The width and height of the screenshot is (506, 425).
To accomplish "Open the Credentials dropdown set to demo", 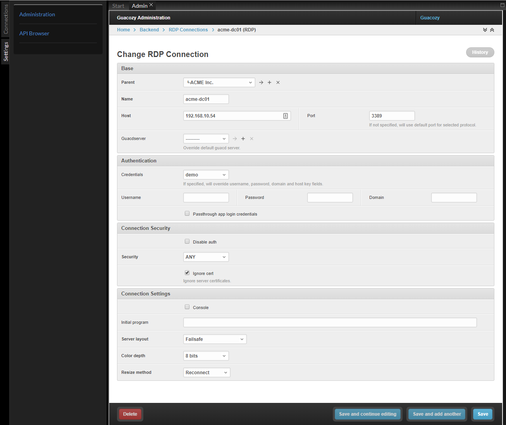I will 206,175.
